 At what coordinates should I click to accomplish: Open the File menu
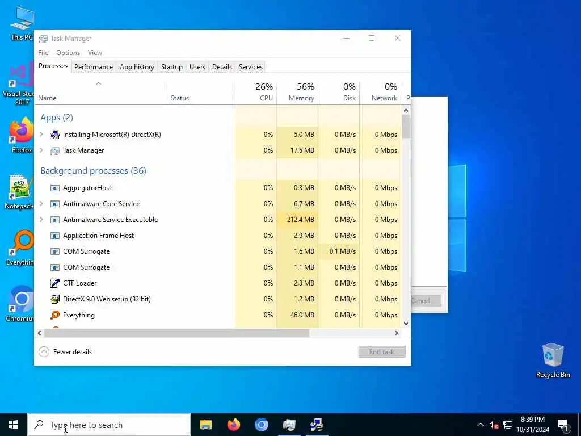[x=43, y=53]
